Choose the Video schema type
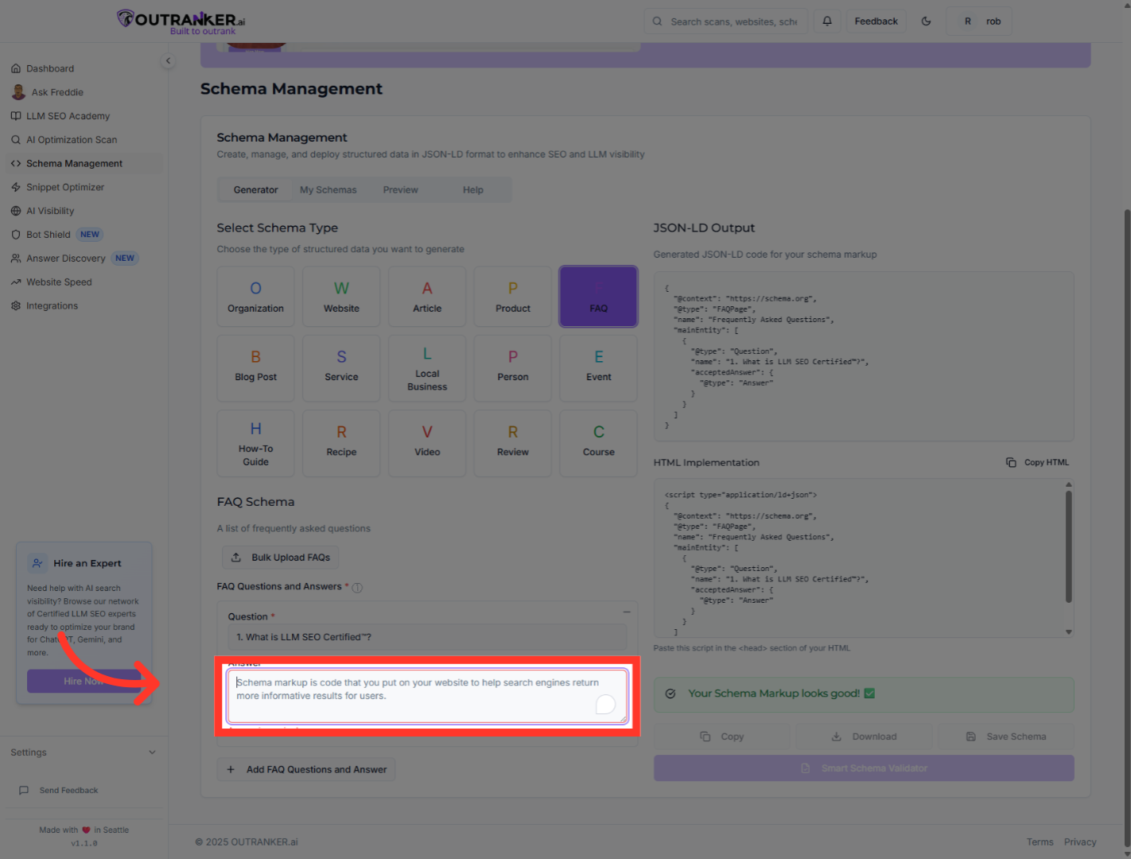Image resolution: width=1131 pixels, height=859 pixels. pyautogui.click(x=427, y=444)
